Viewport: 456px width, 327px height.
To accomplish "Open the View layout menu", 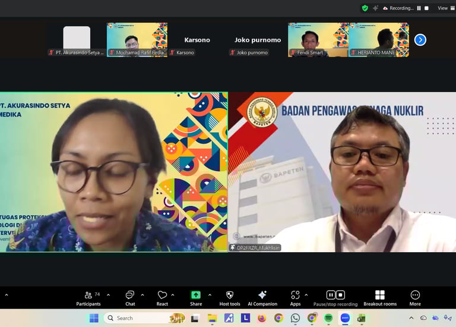I will [x=446, y=8].
